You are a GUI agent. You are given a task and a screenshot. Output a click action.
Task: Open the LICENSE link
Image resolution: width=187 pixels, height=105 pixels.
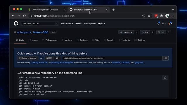tap(125, 62)
